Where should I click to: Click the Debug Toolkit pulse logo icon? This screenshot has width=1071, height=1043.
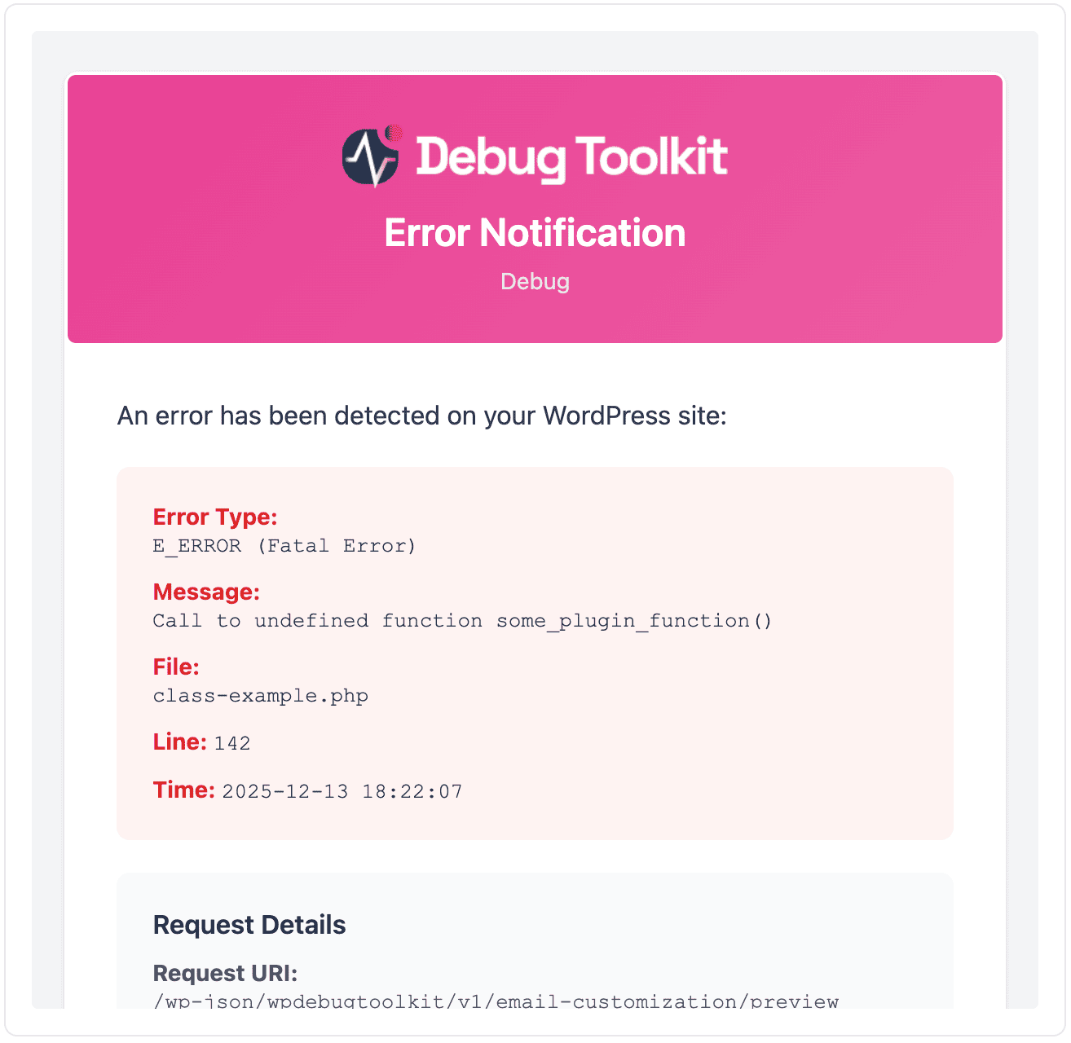point(370,158)
